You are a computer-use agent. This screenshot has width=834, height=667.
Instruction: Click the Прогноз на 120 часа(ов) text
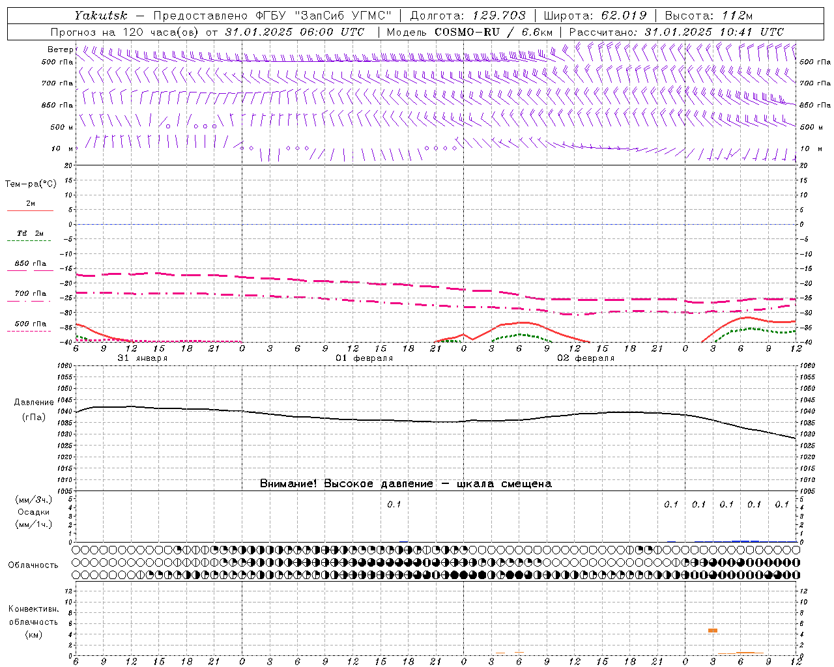pyautogui.click(x=126, y=32)
